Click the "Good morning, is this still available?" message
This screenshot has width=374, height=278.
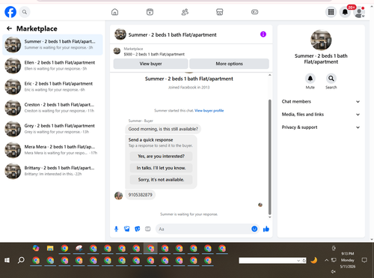point(163,129)
